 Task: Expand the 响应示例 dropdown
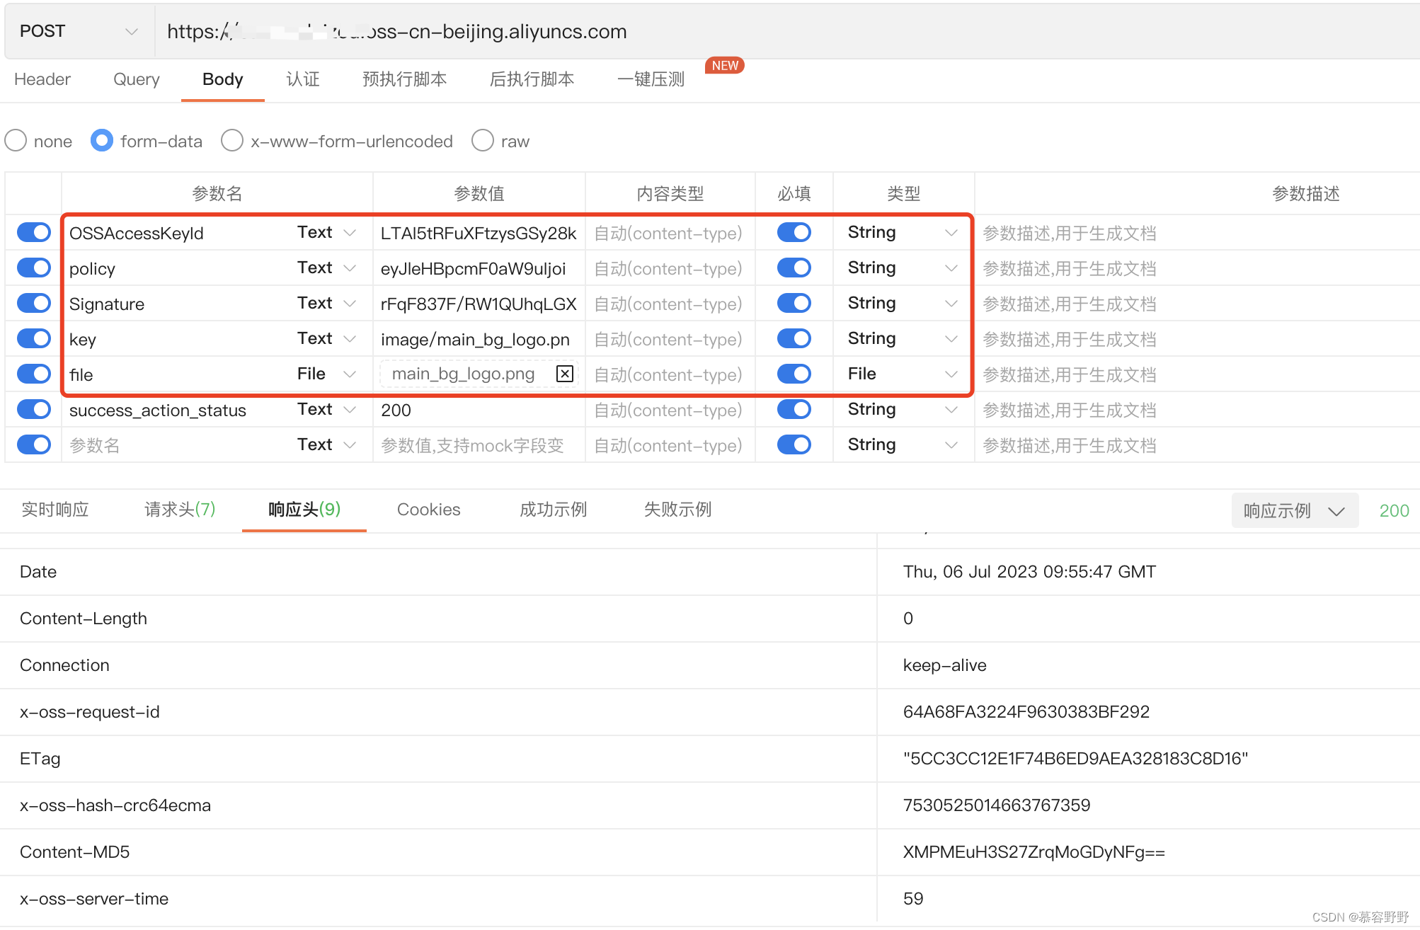[1294, 510]
